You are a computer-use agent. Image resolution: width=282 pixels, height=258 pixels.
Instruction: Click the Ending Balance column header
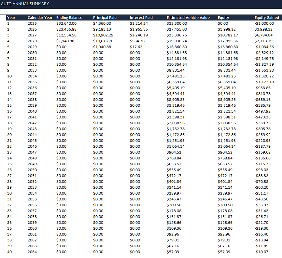coord(69,18)
